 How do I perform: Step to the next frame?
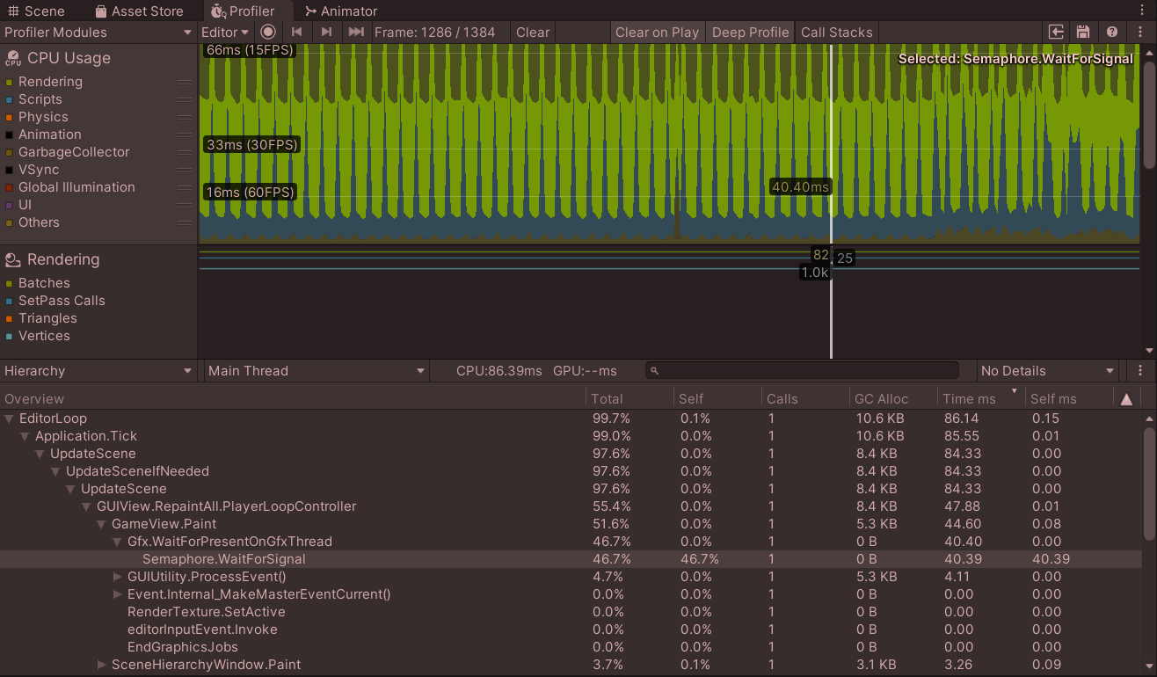(x=326, y=33)
